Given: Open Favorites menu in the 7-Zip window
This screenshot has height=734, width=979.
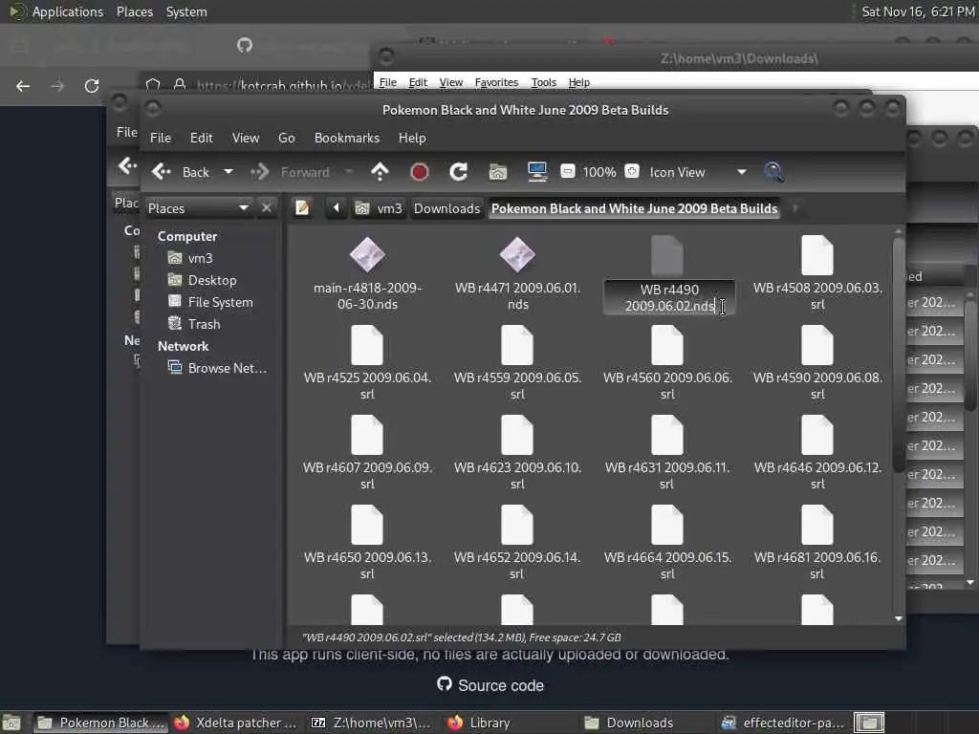Looking at the screenshot, I should [x=496, y=82].
